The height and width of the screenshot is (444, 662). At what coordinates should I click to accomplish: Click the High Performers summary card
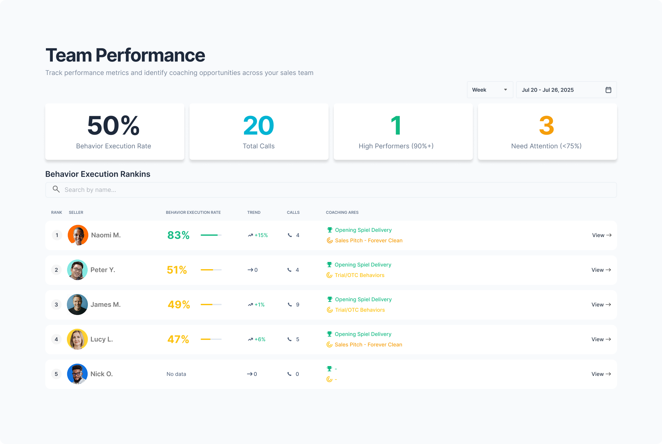tap(403, 132)
